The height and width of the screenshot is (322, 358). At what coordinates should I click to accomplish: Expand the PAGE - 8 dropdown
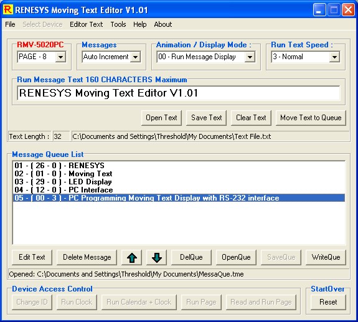(61, 57)
